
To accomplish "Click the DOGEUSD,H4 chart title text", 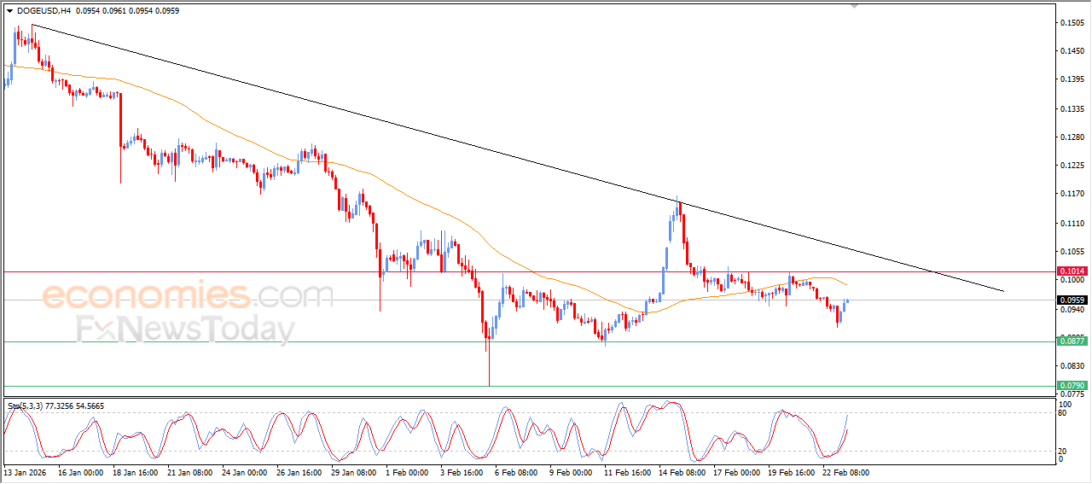I will [44, 11].
